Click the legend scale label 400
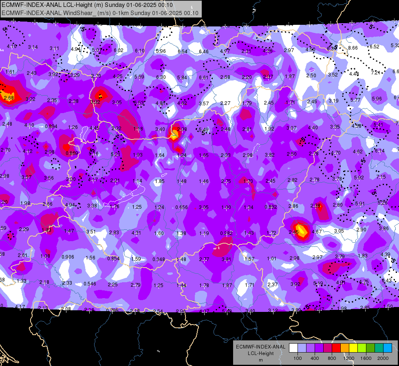 tap(315, 358)
